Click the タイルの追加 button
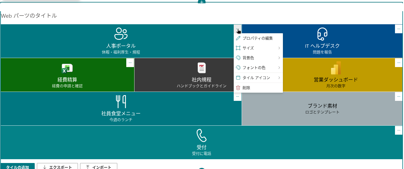404x169 pixels. (x=17, y=166)
